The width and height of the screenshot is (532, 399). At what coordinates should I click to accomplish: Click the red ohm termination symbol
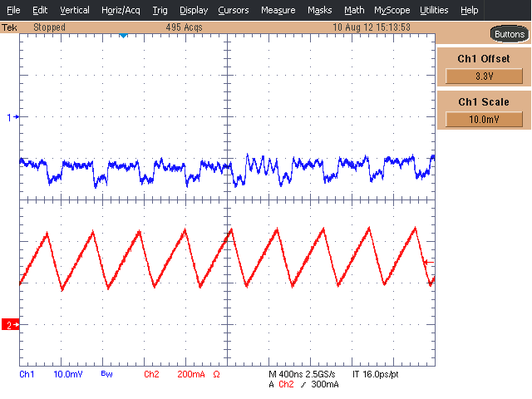(x=216, y=374)
